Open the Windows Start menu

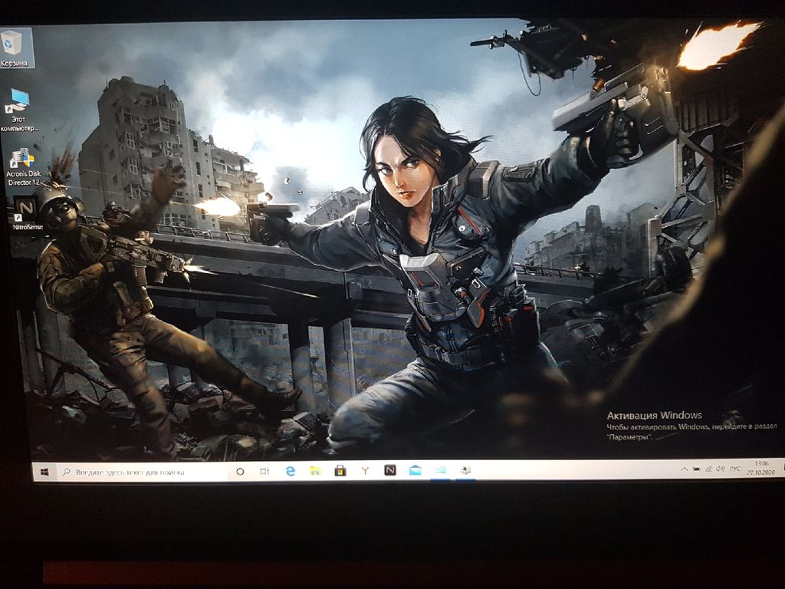point(44,472)
